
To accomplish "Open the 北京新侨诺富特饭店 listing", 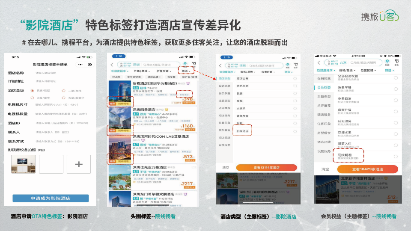I will click(358, 190).
